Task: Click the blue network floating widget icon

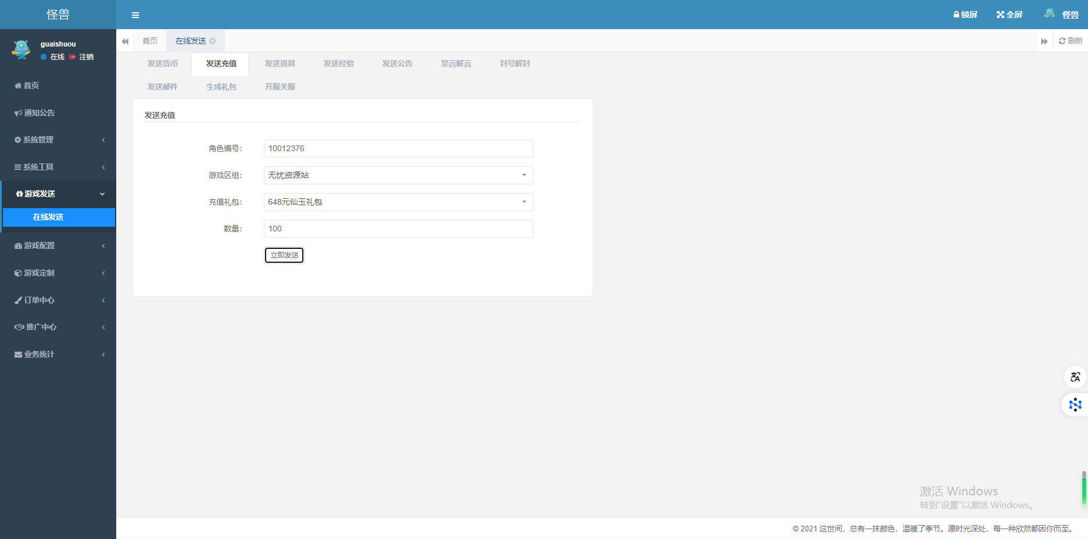Action: (x=1075, y=404)
